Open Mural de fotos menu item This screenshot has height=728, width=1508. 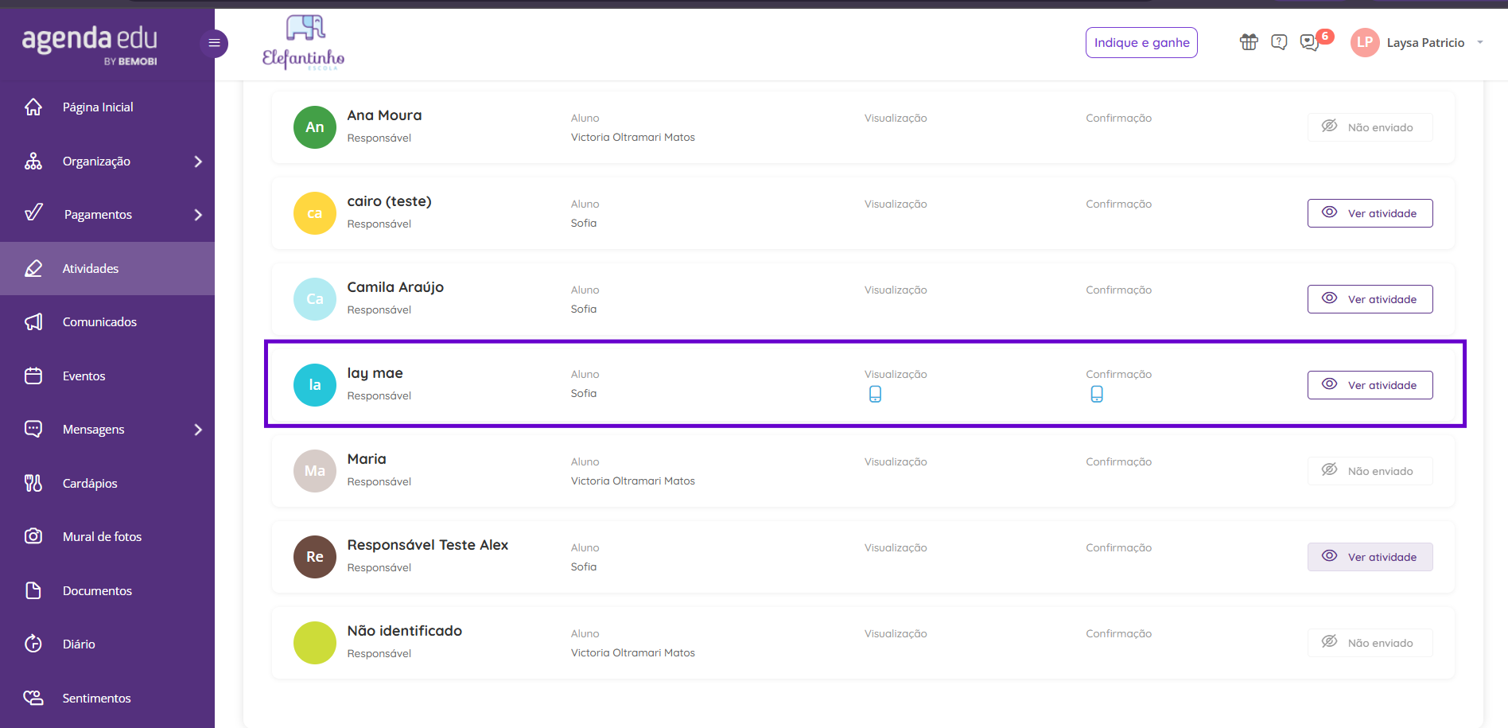(x=107, y=536)
